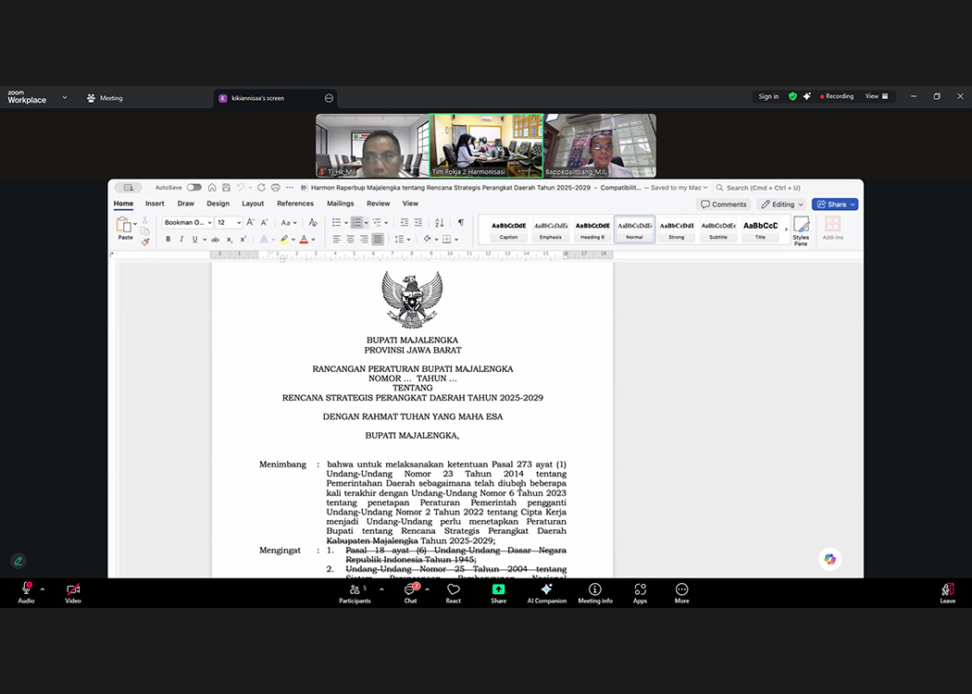
Task: Open the More options menu
Action: 682,590
